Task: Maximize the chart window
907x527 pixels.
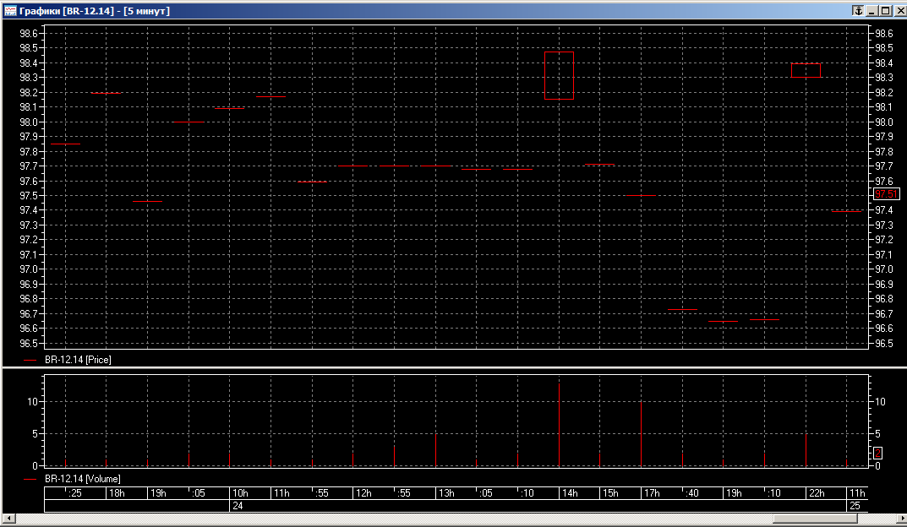Action: click(884, 11)
